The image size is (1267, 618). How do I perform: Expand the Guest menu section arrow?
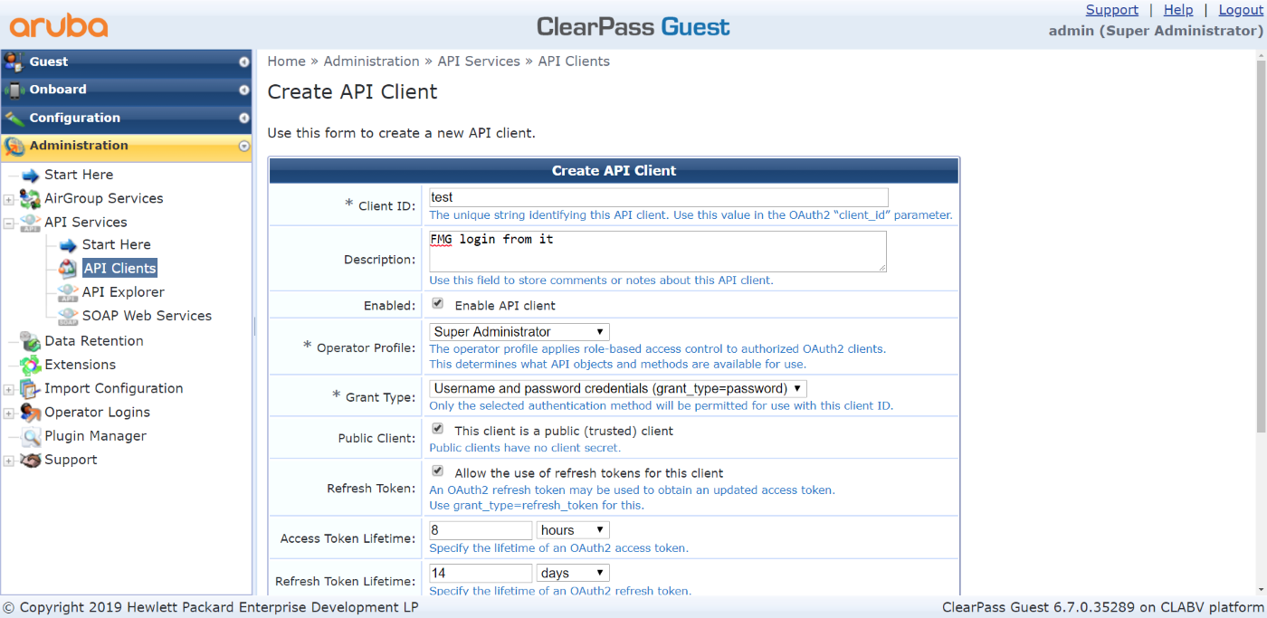[243, 62]
